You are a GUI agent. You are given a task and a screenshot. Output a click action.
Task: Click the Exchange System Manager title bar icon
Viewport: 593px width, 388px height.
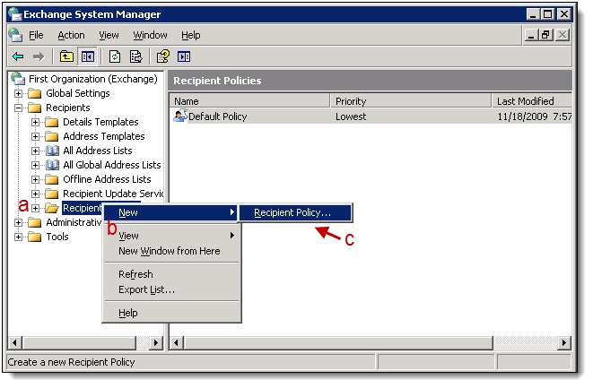pos(14,14)
